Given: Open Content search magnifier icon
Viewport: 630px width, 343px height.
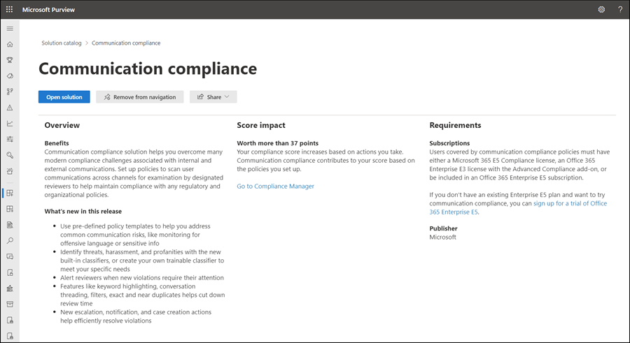Looking at the screenshot, I should click(x=10, y=241).
